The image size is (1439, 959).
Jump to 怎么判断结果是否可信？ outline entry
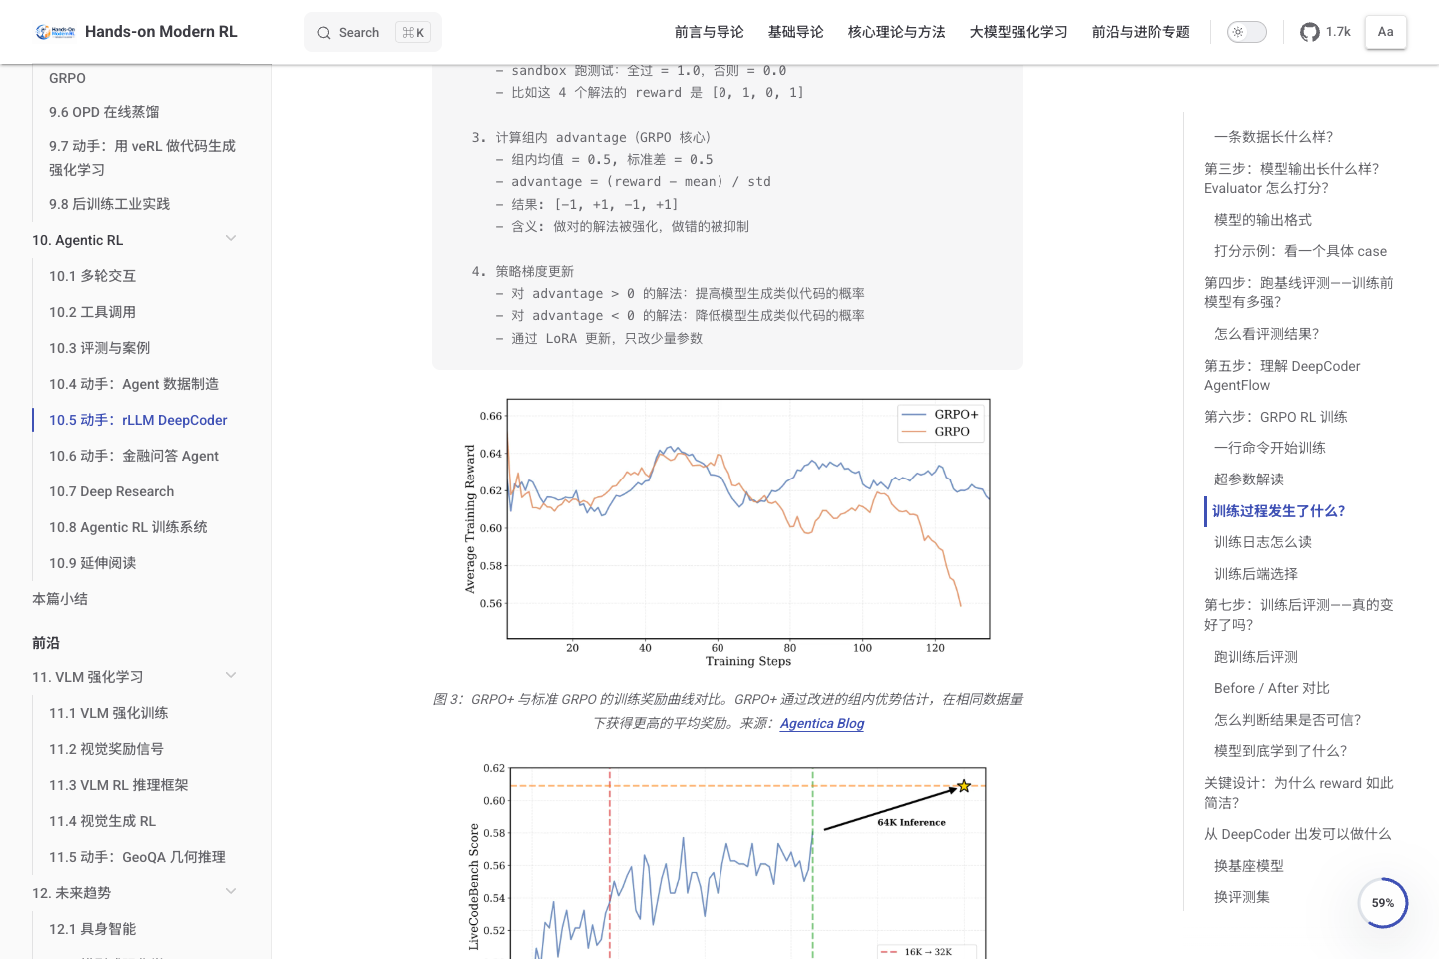pyautogui.click(x=1287, y=720)
